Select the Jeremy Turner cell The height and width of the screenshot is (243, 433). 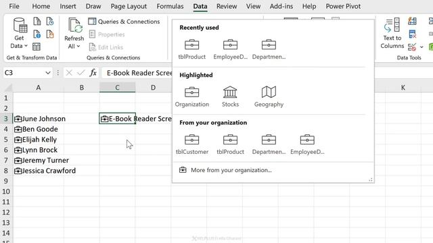(39, 161)
